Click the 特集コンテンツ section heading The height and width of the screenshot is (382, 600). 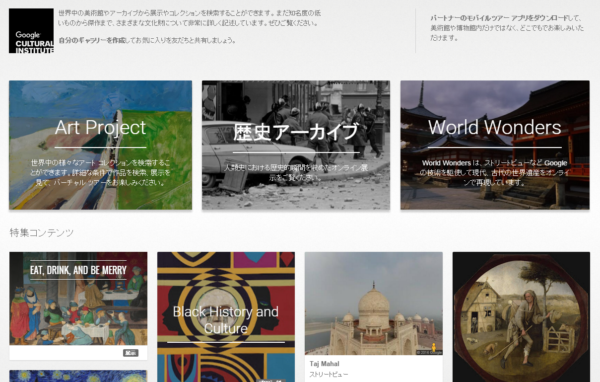(42, 232)
